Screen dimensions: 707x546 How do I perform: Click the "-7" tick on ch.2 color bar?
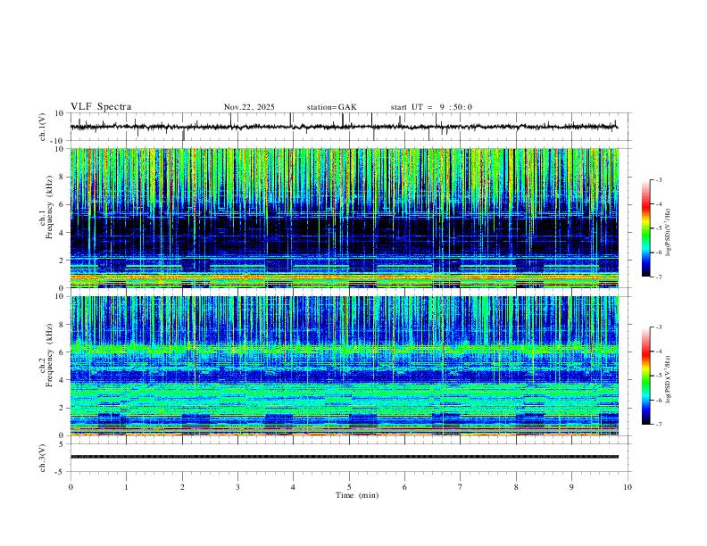(658, 425)
